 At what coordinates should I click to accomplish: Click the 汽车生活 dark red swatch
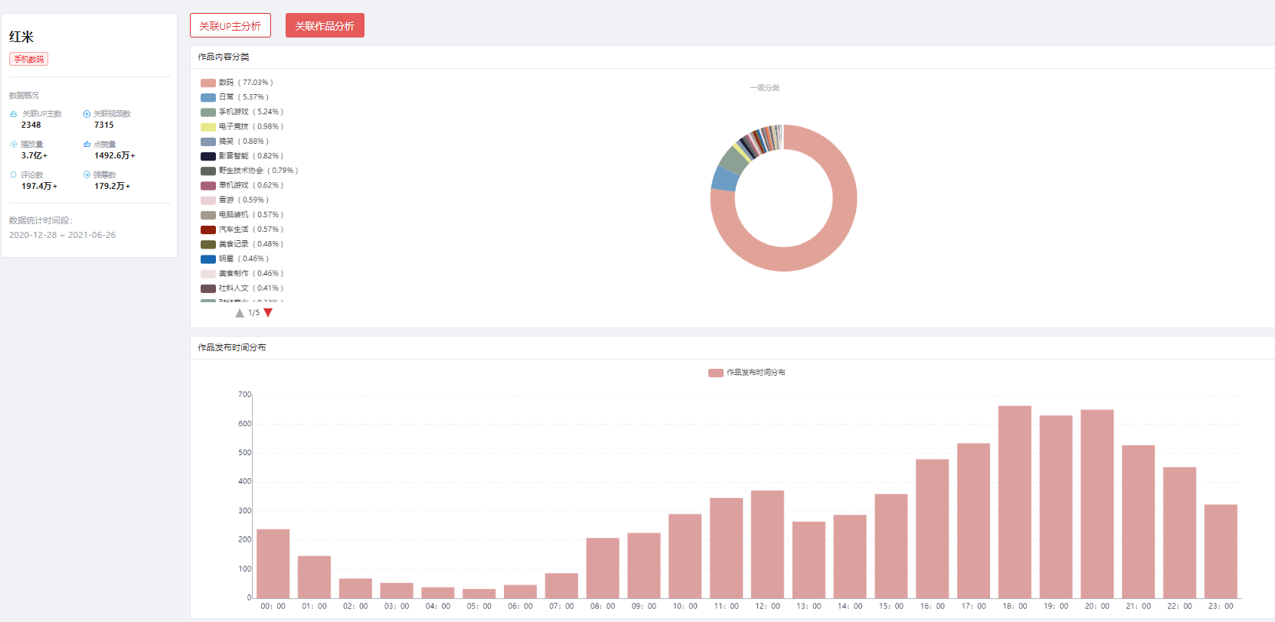pyautogui.click(x=208, y=230)
